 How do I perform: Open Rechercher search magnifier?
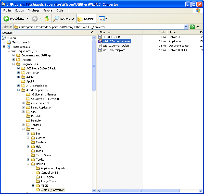click(x=56, y=19)
